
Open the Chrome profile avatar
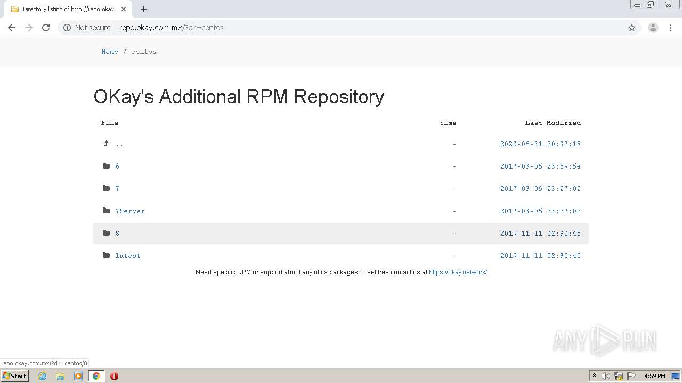(653, 28)
